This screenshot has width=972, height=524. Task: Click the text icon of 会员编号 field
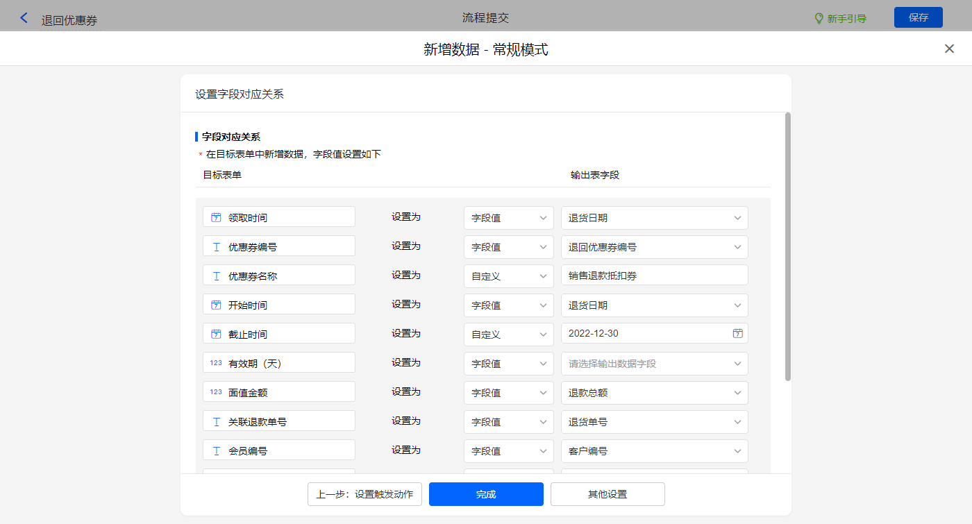(x=216, y=450)
